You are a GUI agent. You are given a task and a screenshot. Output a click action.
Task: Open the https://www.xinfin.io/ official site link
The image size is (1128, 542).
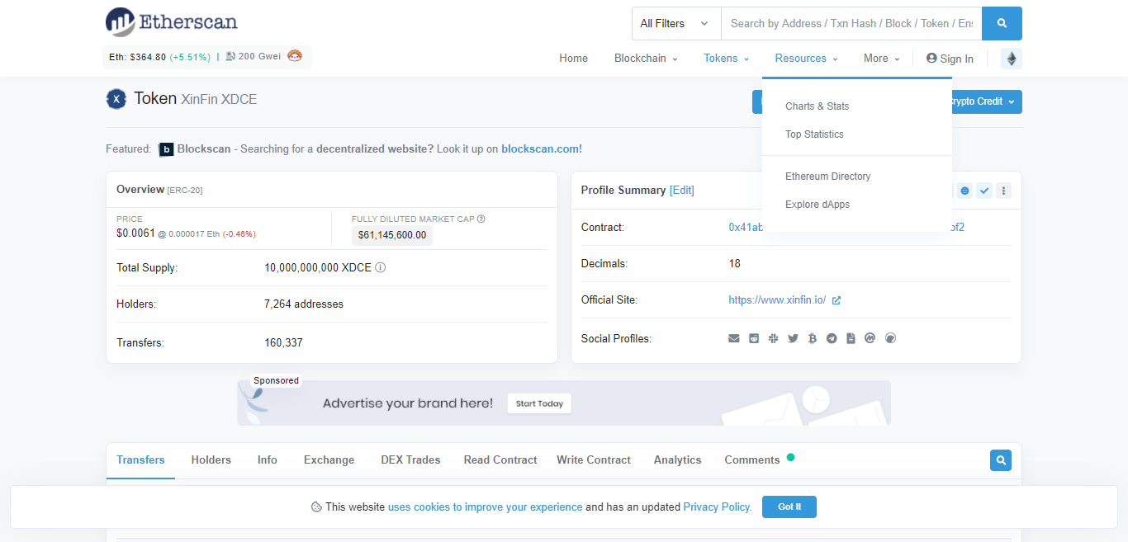[x=777, y=300]
